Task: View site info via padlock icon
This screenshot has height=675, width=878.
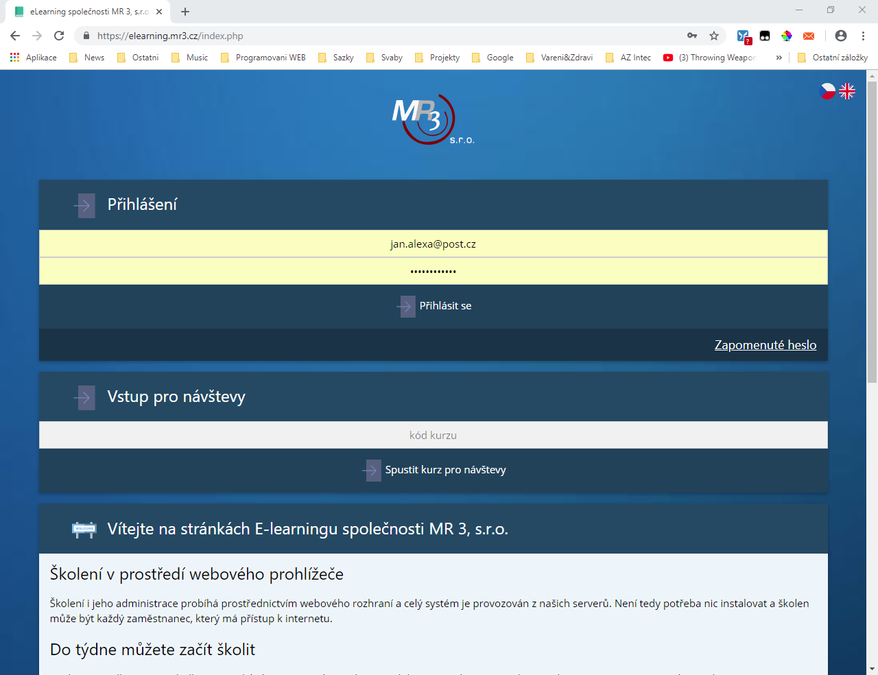Action: (x=86, y=36)
